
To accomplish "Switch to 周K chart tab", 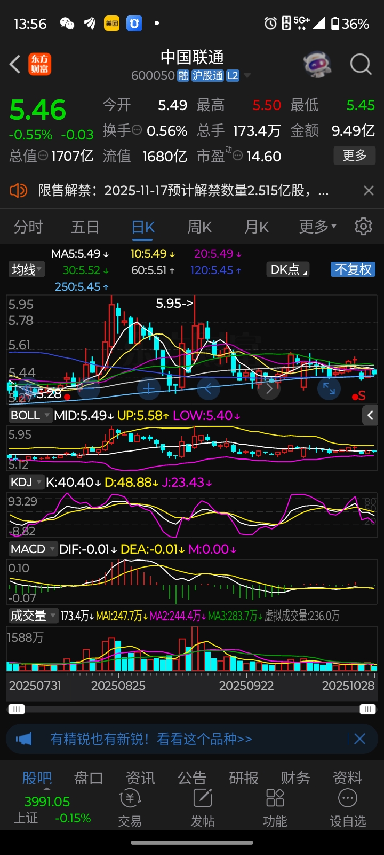I will (x=199, y=227).
